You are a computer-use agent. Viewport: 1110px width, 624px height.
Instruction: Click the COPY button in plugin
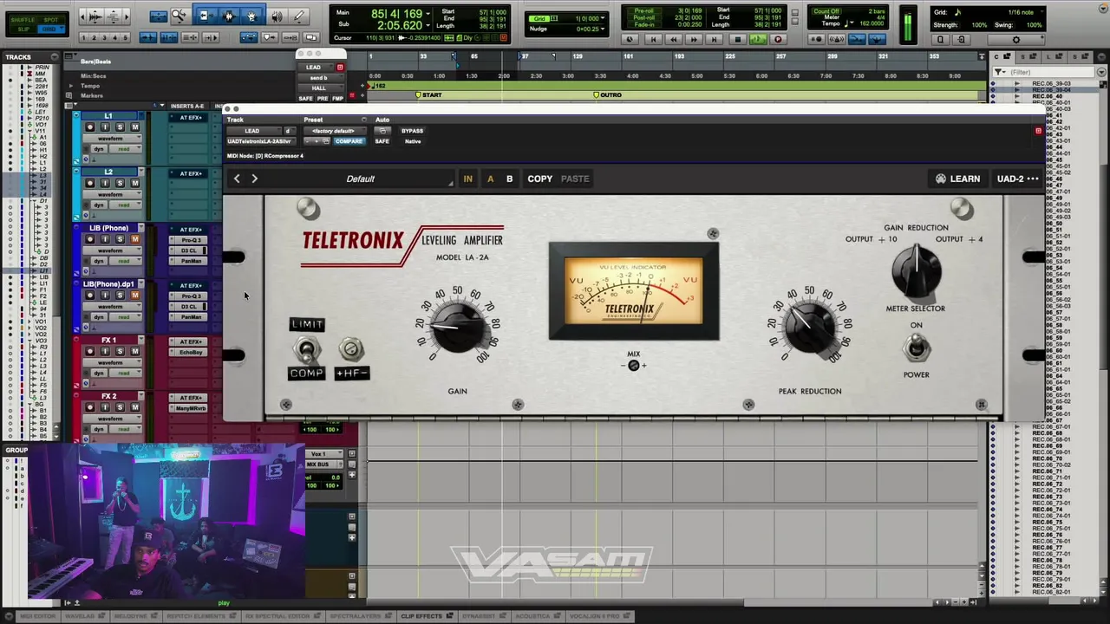(x=539, y=179)
